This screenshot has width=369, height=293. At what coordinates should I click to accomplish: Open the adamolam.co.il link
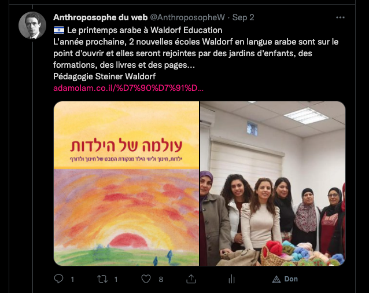pyautogui.click(x=128, y=88)
